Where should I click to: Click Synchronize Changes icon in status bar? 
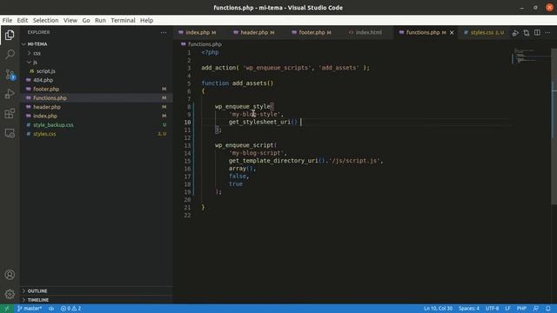pyautogui.click(x=51, y=309)
